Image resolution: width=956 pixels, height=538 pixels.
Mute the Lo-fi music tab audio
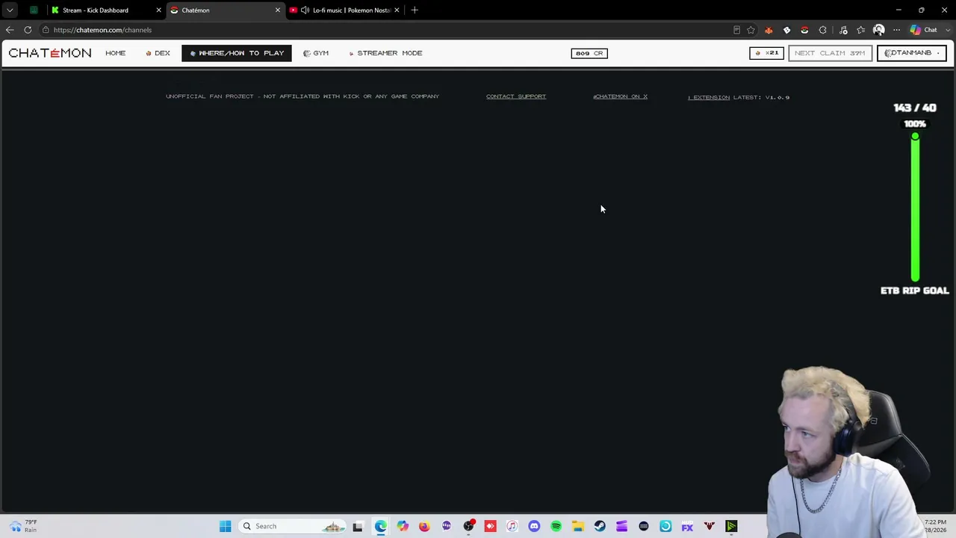click(x=305, y=10)
